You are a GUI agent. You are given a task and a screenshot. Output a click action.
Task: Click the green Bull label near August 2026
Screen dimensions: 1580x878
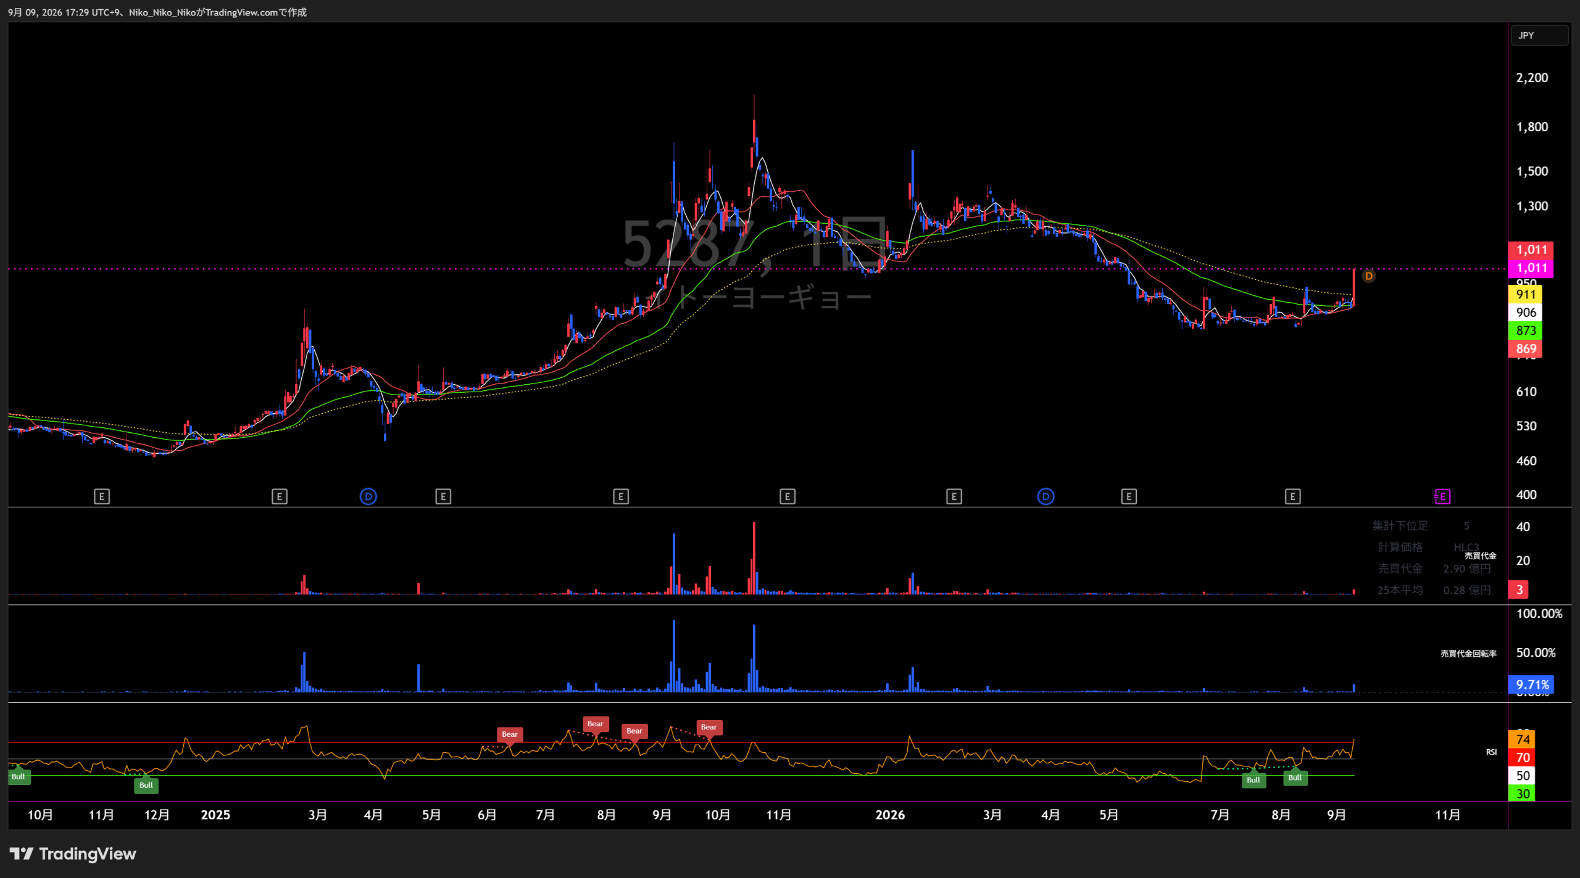pyautogui.click(x=1295, y=778)
